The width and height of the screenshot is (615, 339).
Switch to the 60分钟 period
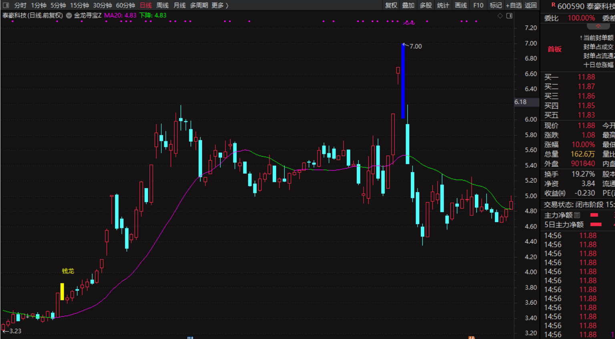pyautogui.click(x=125, y=5)
